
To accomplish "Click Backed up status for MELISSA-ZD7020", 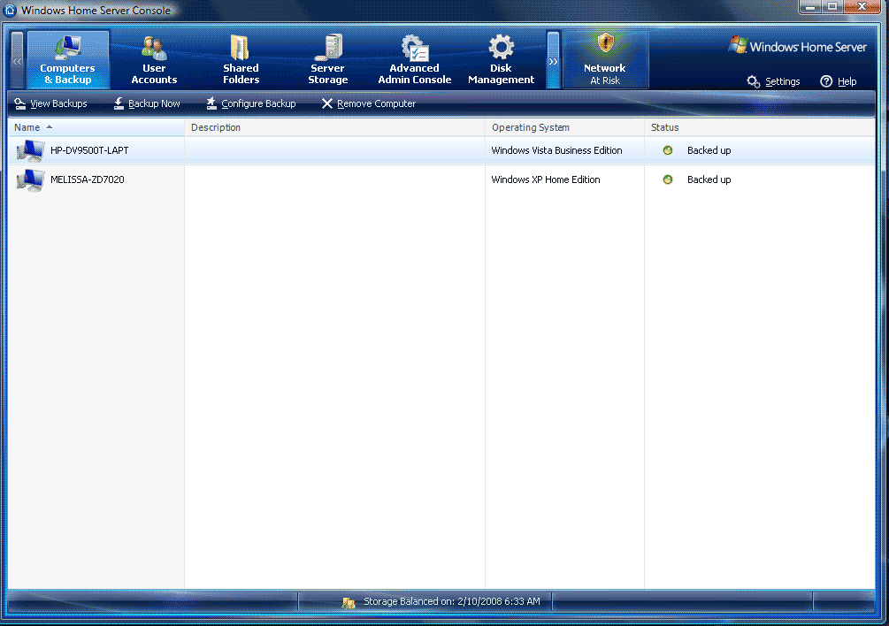I will (709, 179).
